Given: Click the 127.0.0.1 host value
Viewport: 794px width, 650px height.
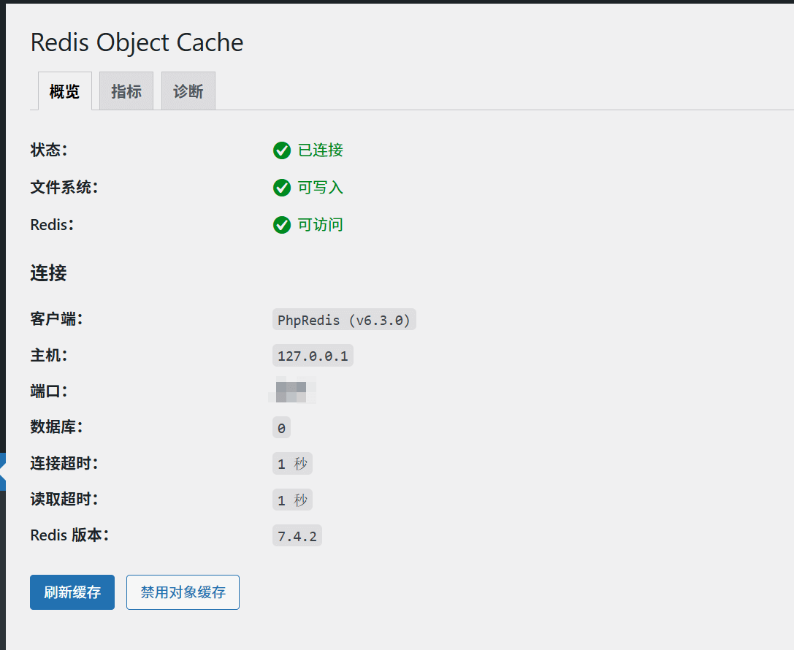Looking at the screenshot, I should (313, 356).
